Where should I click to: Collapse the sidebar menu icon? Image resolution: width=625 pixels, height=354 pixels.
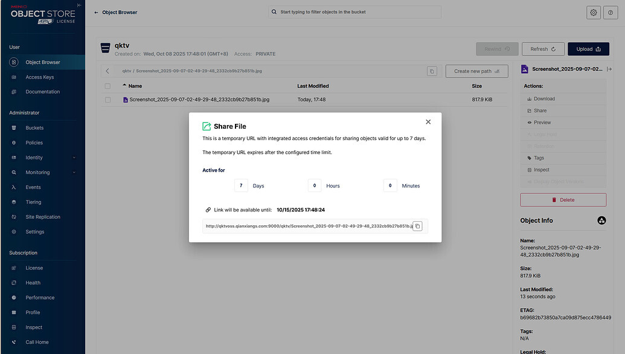[x=79, y=5]
